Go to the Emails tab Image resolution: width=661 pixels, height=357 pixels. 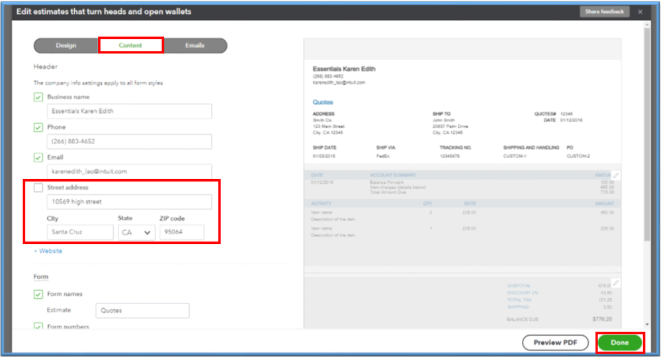tap(195, 46)
